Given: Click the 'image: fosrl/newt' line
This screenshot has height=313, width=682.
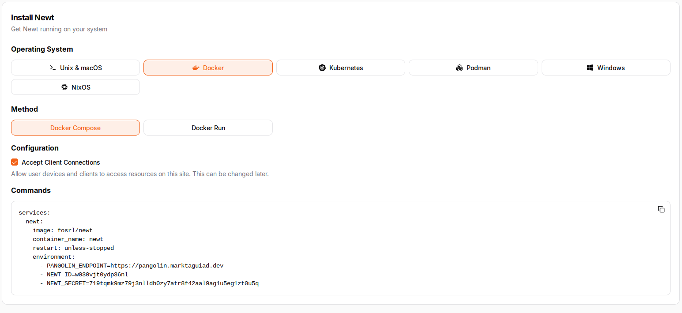Looking at the screenshot, I should 63,230.
